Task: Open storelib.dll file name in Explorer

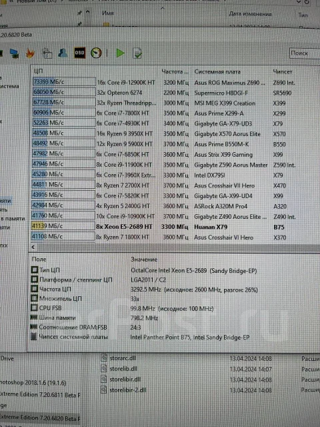Action: [123, 369]
